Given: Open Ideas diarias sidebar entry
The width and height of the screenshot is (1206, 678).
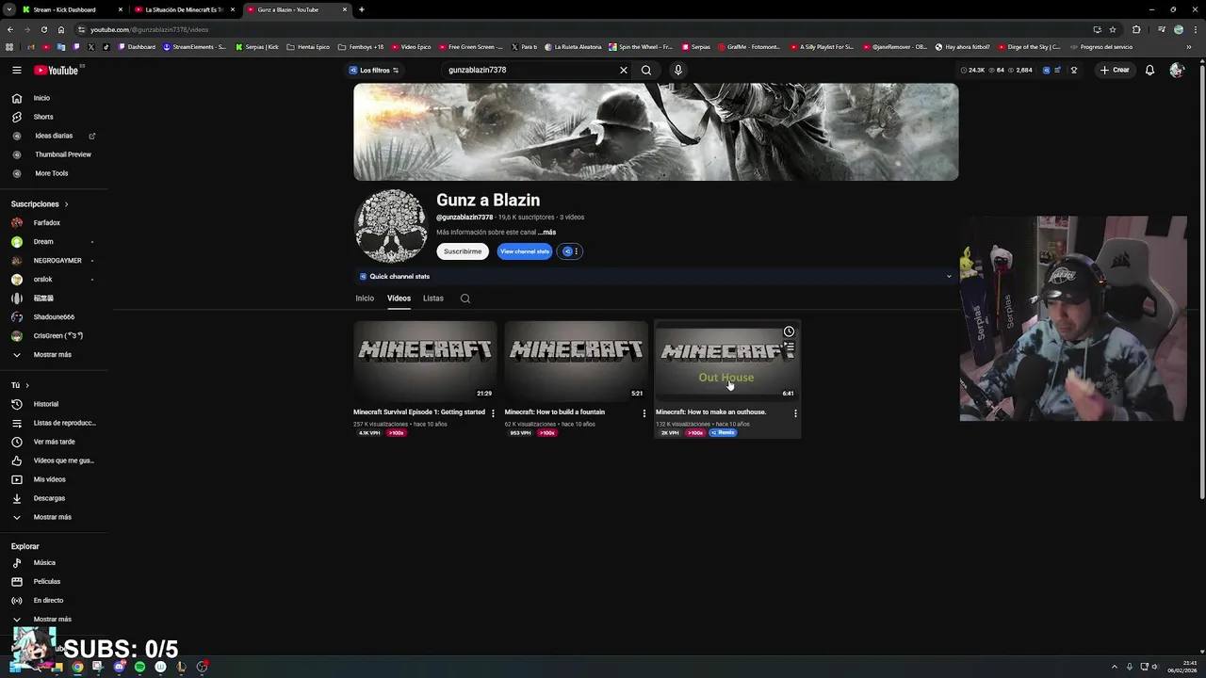Looking at the screenshot, I should click(54, 136).
